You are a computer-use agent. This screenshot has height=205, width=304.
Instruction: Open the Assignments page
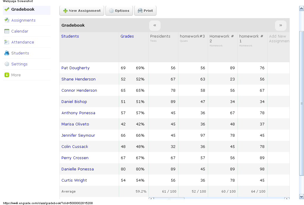point(23,20)
